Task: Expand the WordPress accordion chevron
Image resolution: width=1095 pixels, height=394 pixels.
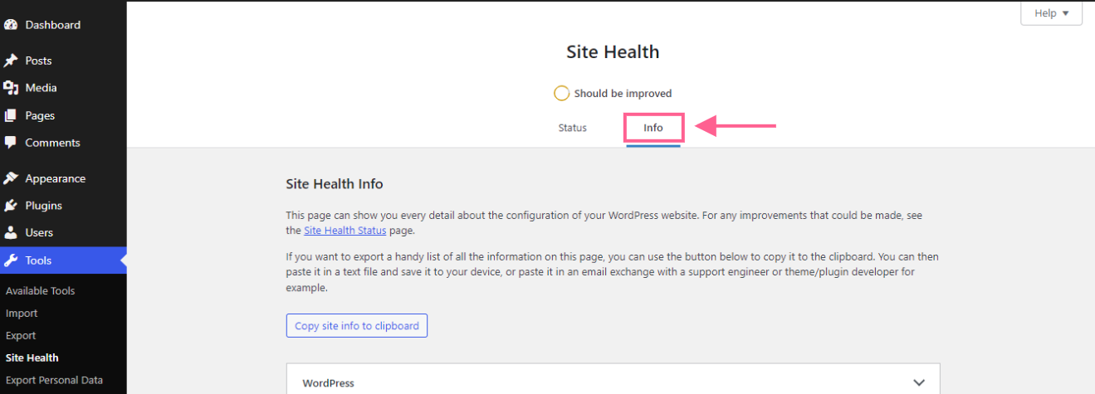Action: 918,382
